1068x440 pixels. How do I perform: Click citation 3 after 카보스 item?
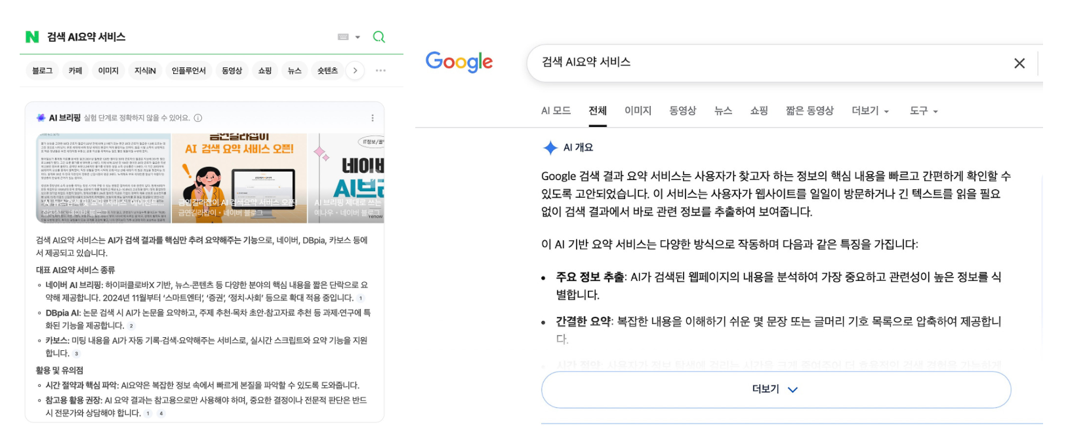(76, 354)
